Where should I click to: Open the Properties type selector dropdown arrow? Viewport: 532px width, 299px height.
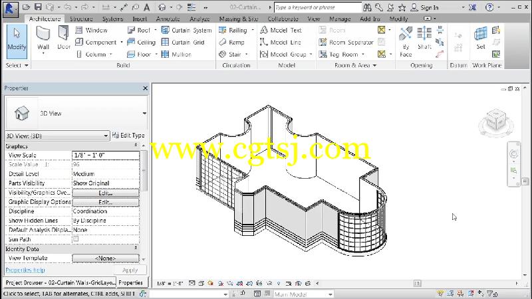click(x=144, y=113)
